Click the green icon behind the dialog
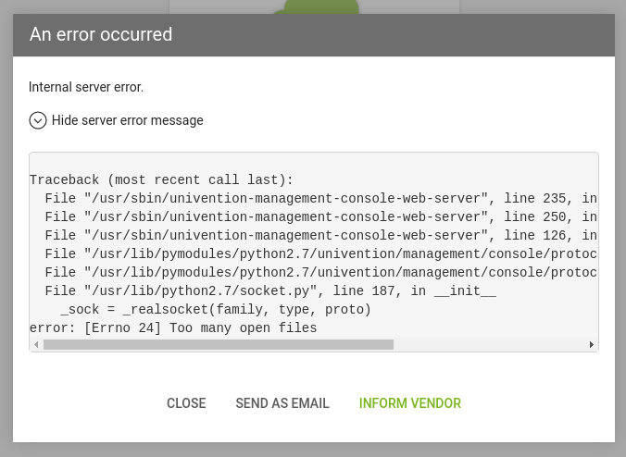The image size is (626, 457). [x=321, y=7]
